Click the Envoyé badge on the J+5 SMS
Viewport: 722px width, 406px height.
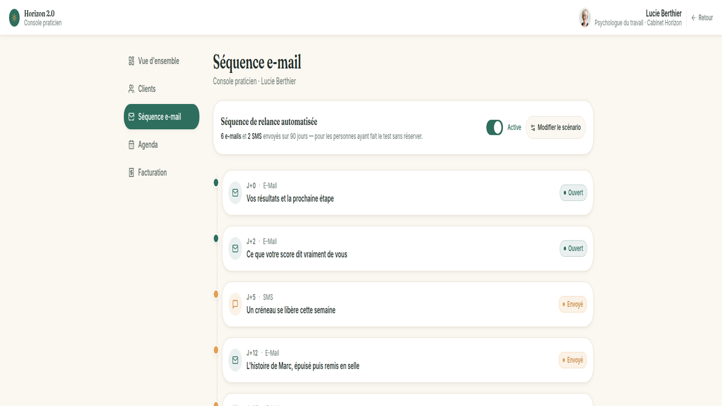[573, 304]
